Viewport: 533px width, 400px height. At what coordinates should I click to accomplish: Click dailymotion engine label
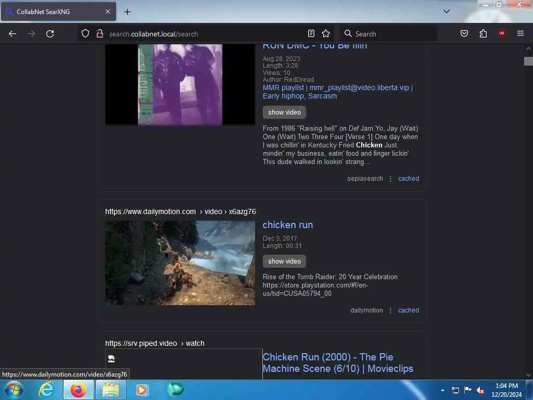tap(366, 310)
